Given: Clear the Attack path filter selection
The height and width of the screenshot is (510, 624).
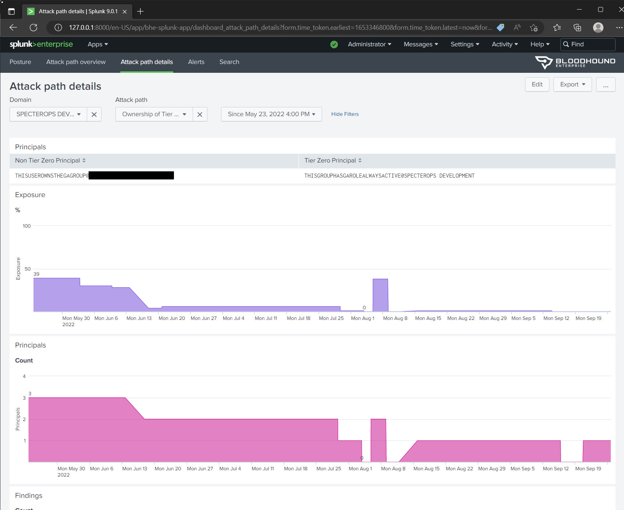Looking at the screenshot, I should pyautogui.click(x=200, y=114).
